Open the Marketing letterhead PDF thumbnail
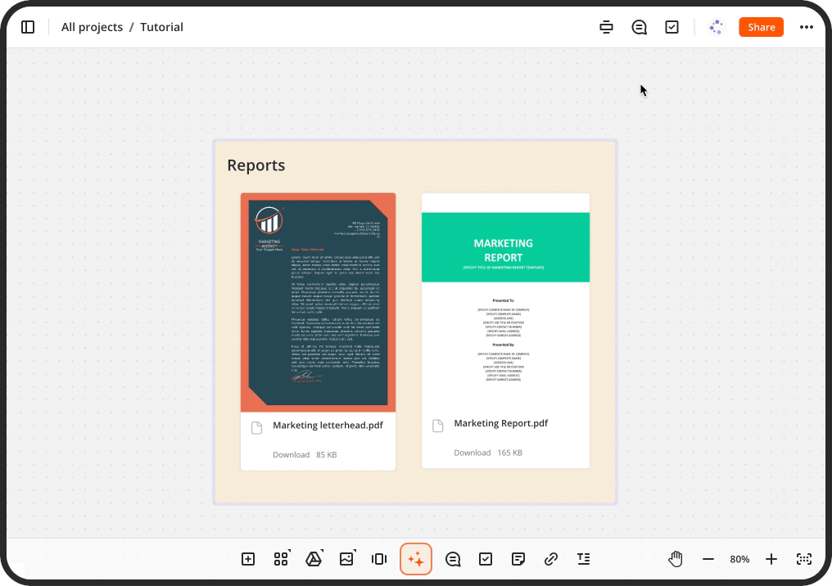 [318, 302]
